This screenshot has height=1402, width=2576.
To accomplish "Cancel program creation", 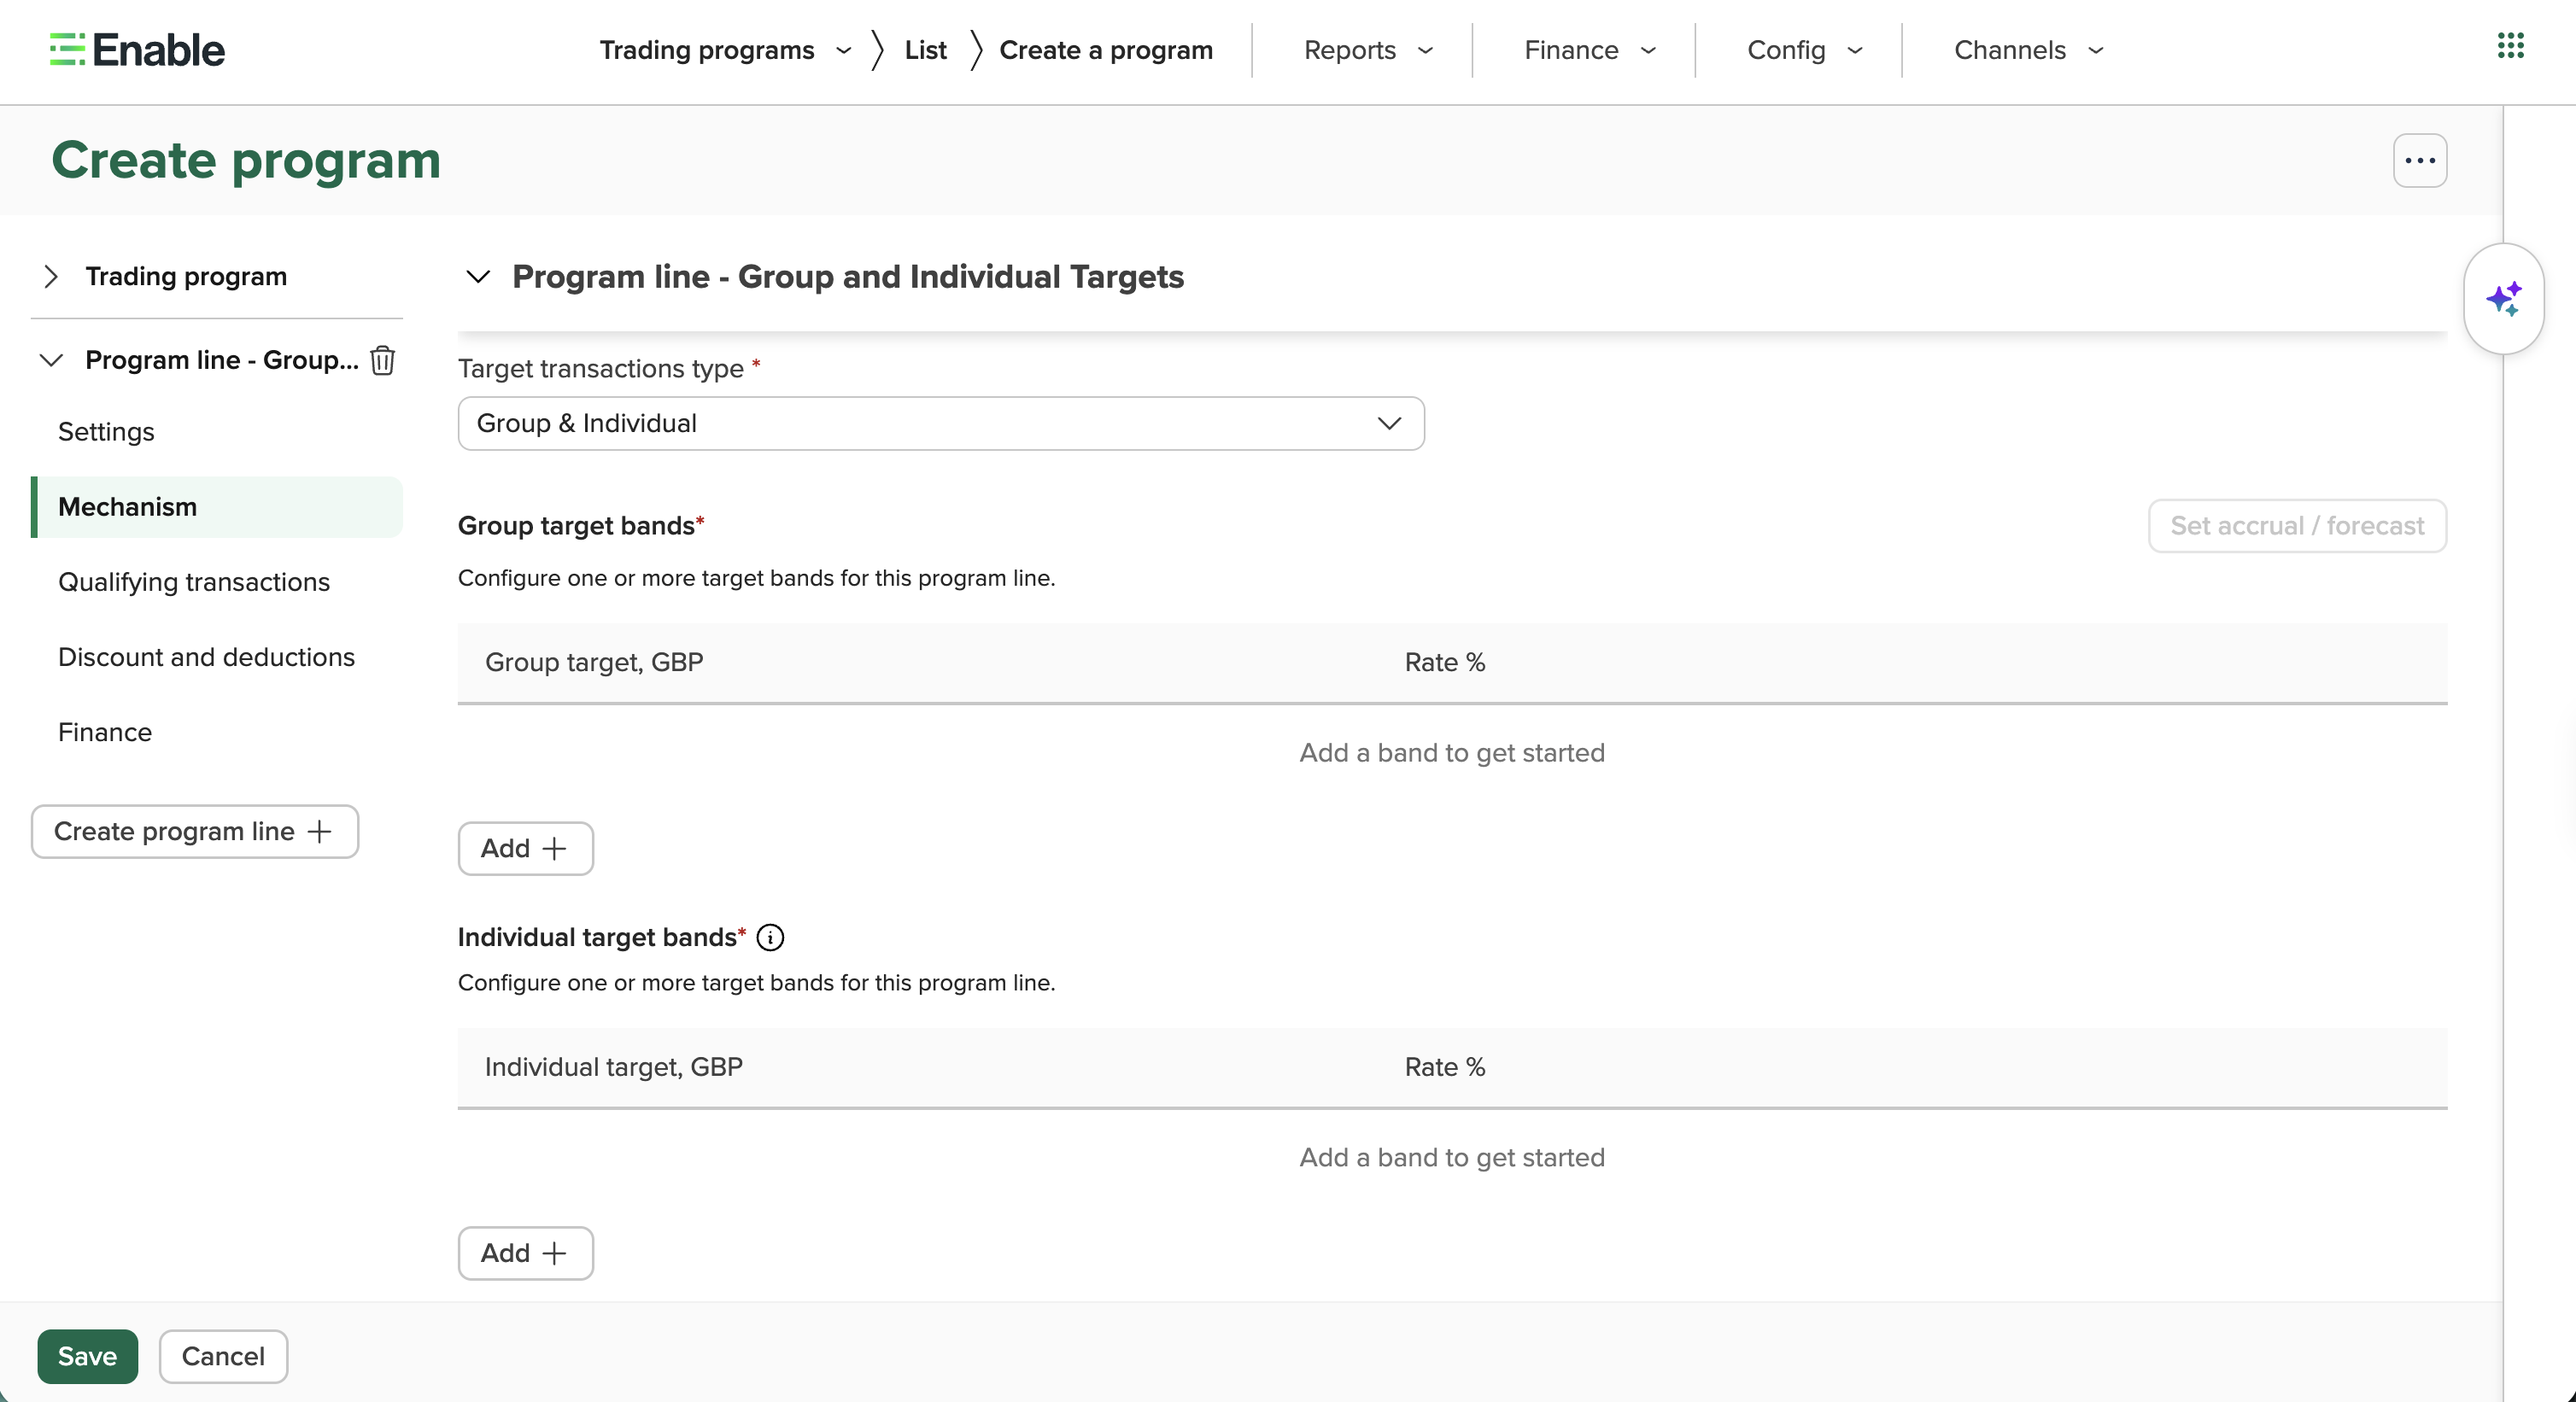I will click(223, 1356).
